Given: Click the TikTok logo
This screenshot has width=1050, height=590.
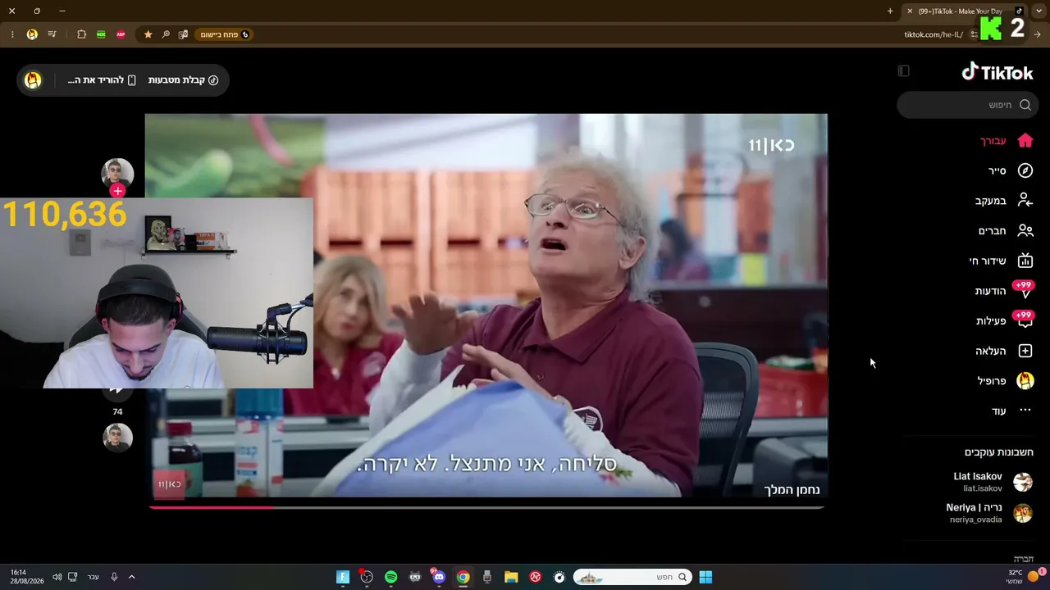Looking at the screenshot, I should point(997,72).
